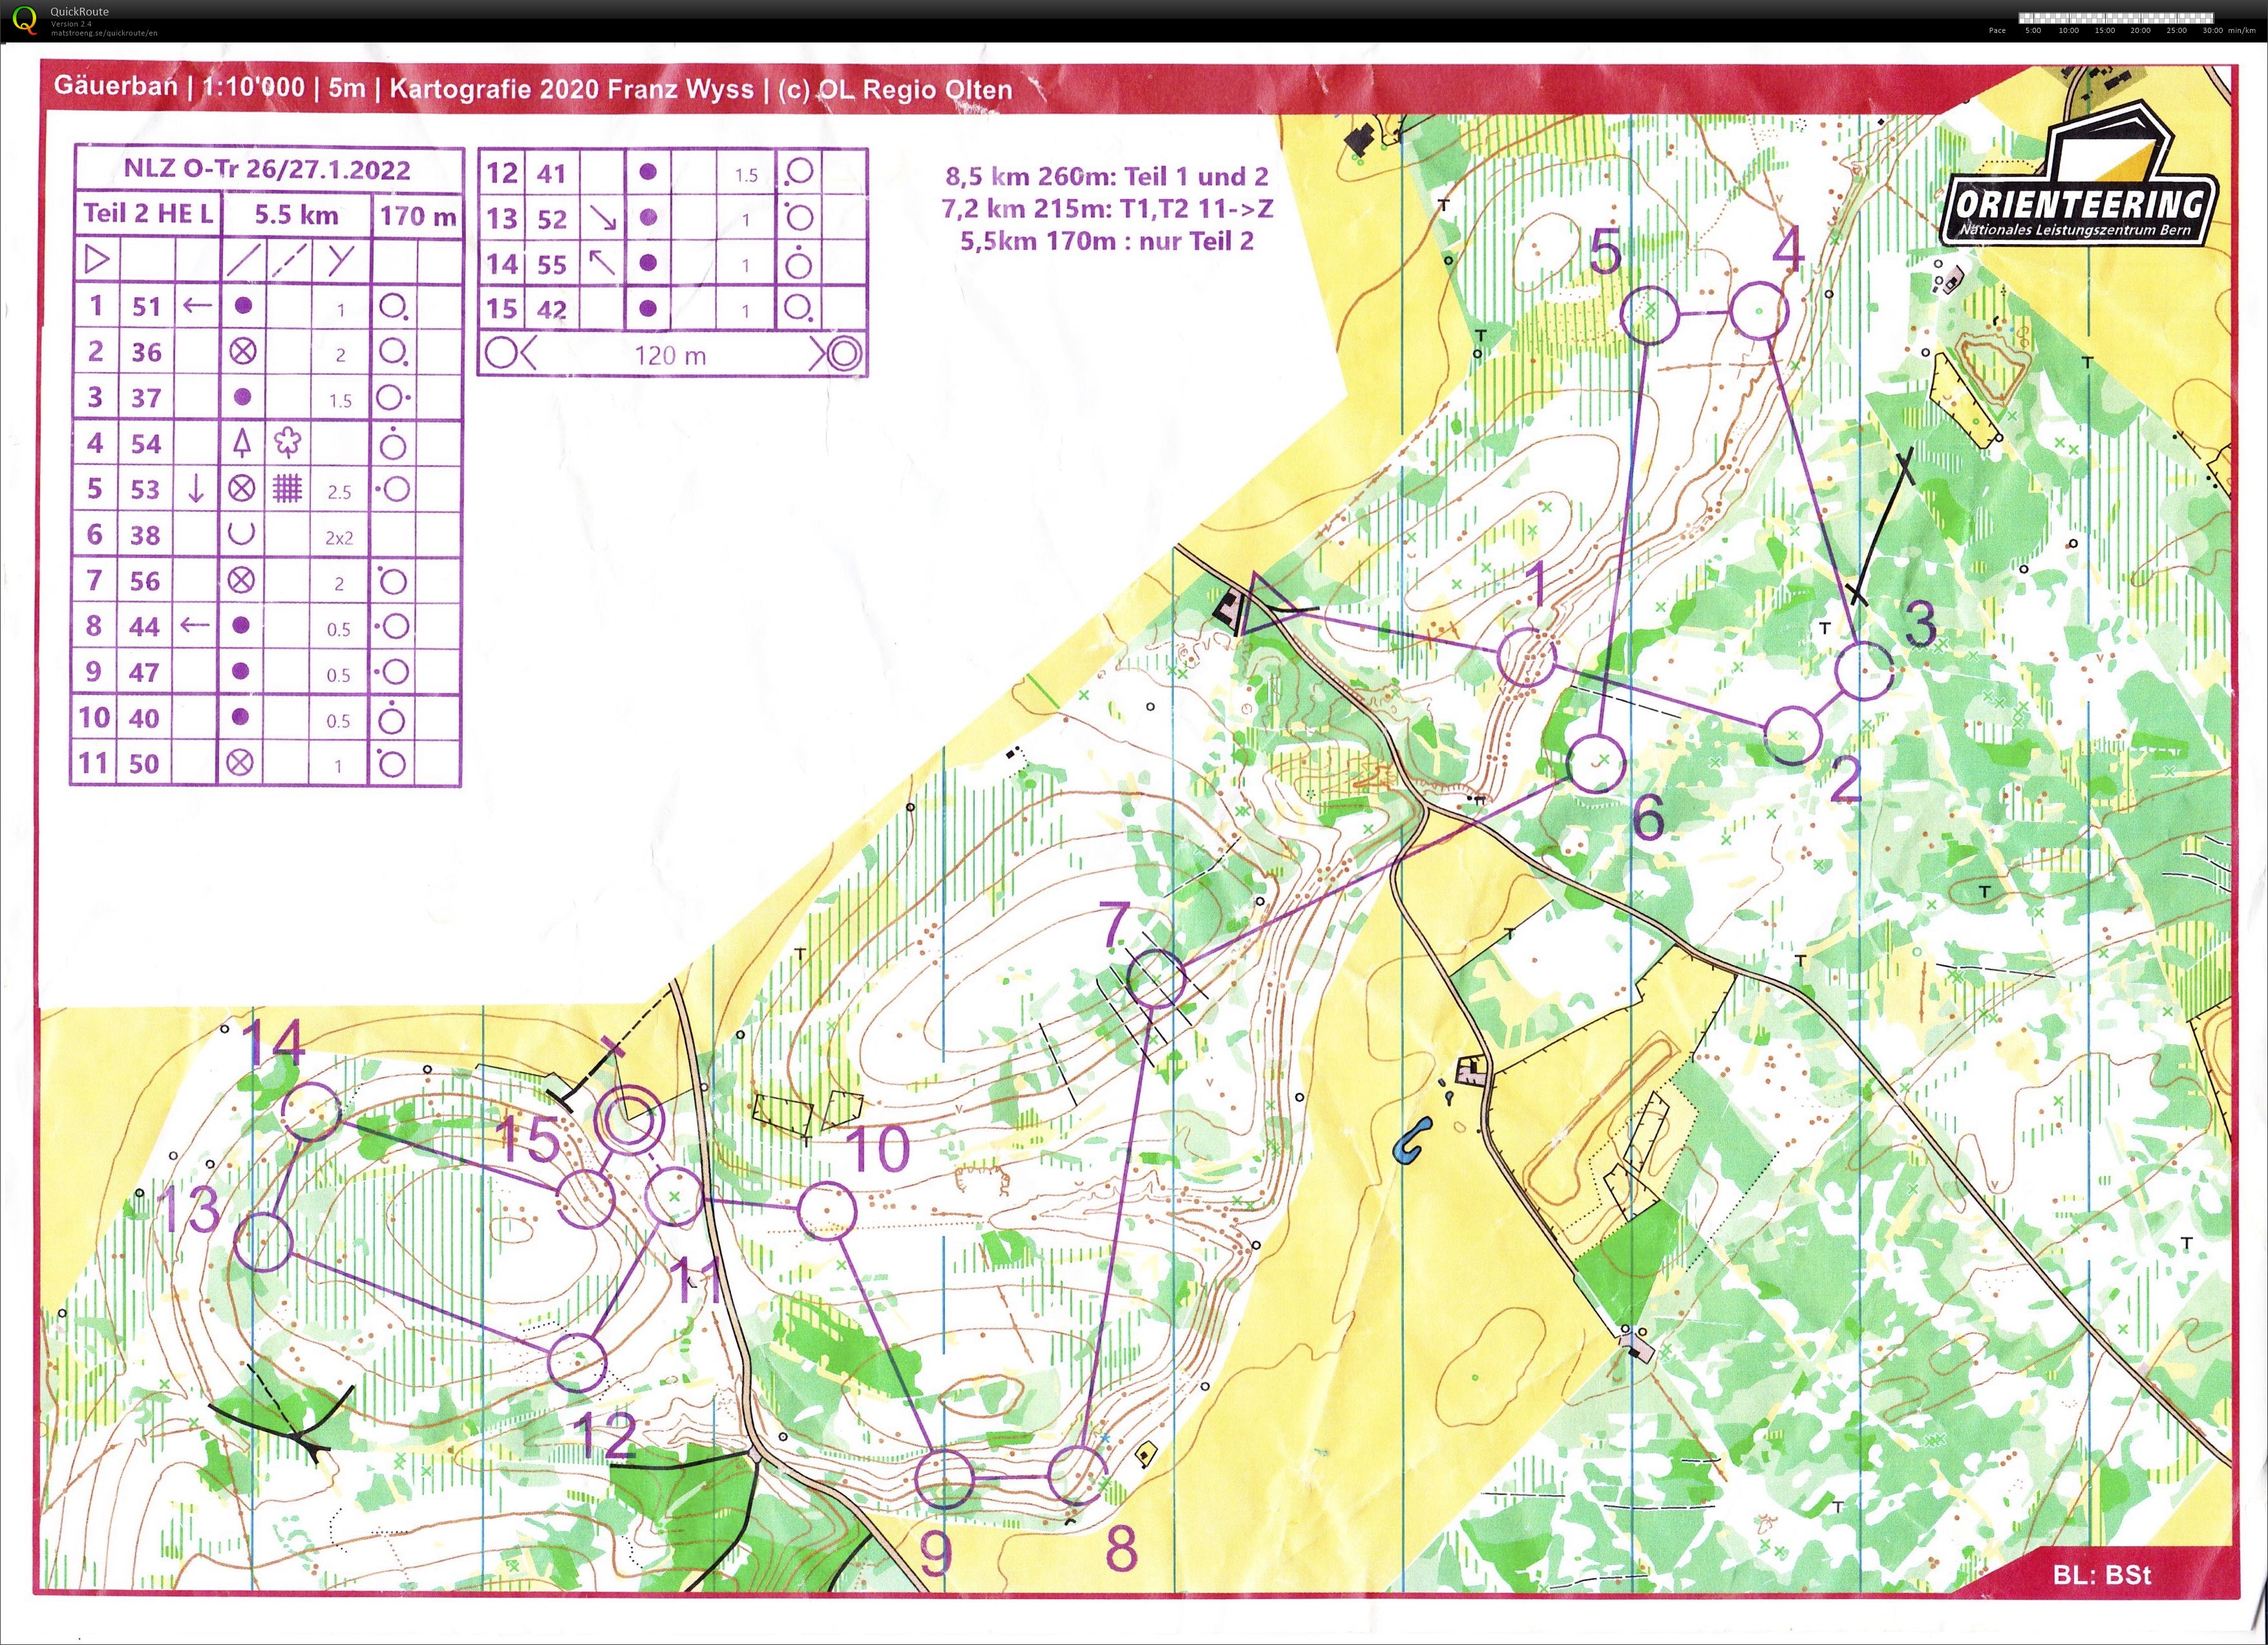Click the QuickRoute title text
The height and width of the screenshot is (1645, 2268).
[x=80, y=12]
